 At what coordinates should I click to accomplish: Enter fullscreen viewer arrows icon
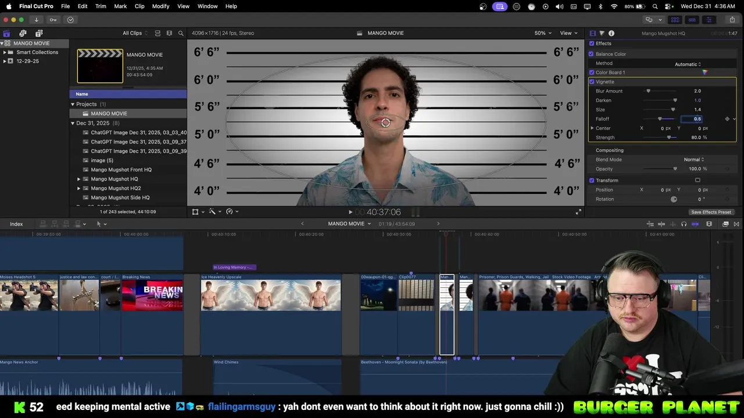point(578,212)
